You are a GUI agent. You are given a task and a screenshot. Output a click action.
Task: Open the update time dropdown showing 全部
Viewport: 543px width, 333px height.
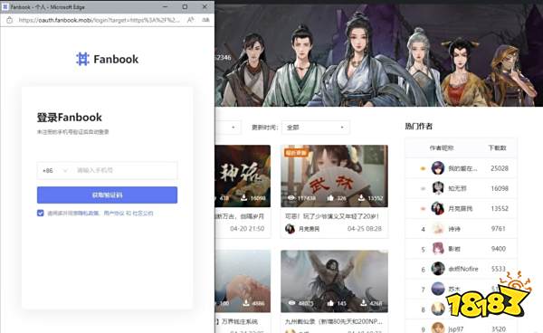click(316, 128)
